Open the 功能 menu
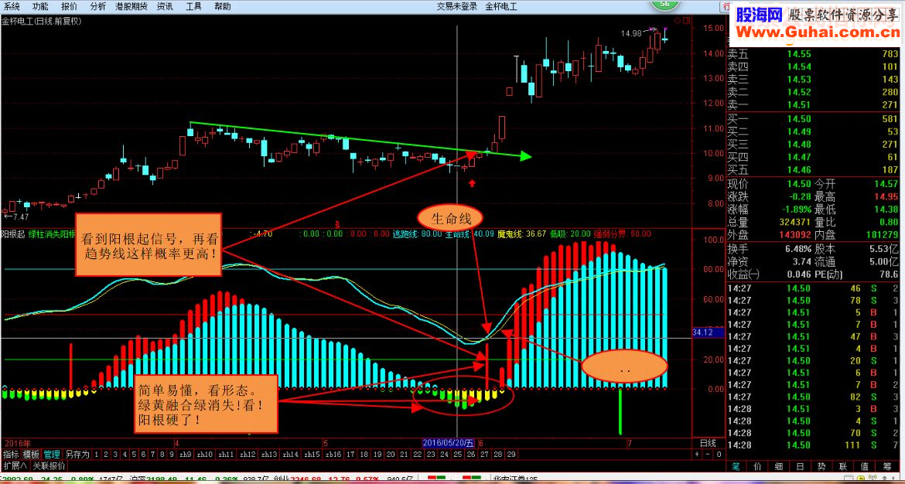The height and width of the screenshot is (484, 905). [x=40, y=6]
